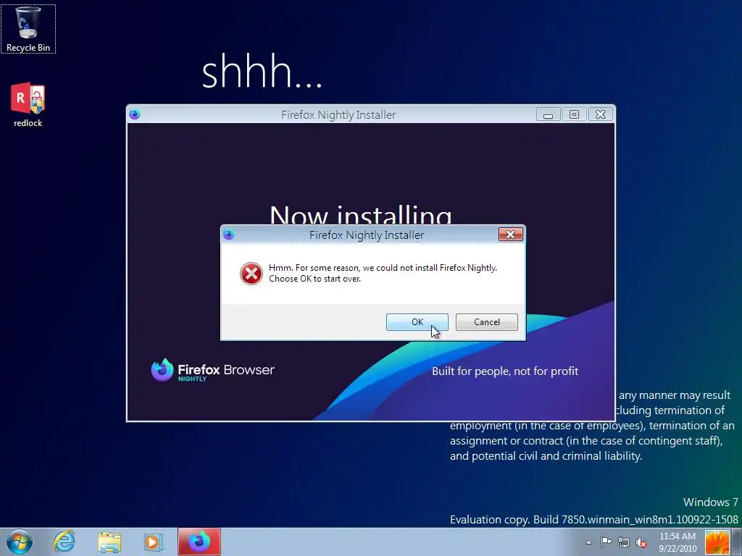Click OK to start the install over
The image size is (742, 556).
(x=417, y=322)
